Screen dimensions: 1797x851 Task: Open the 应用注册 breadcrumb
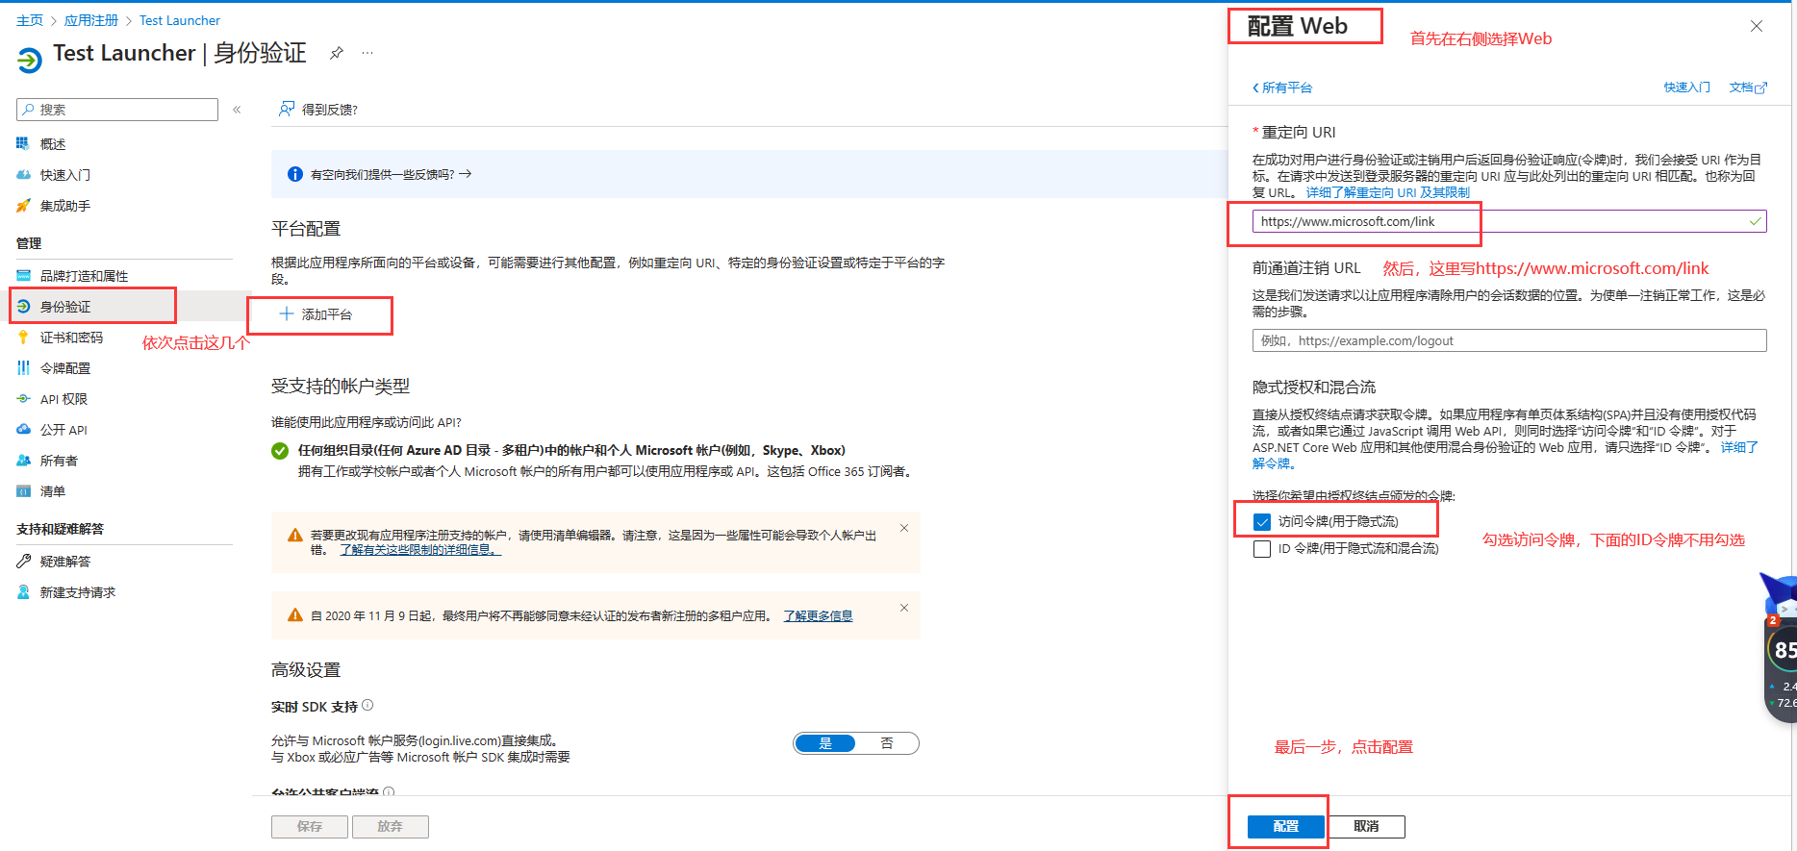pyautogui.click(x=91, y=20)
